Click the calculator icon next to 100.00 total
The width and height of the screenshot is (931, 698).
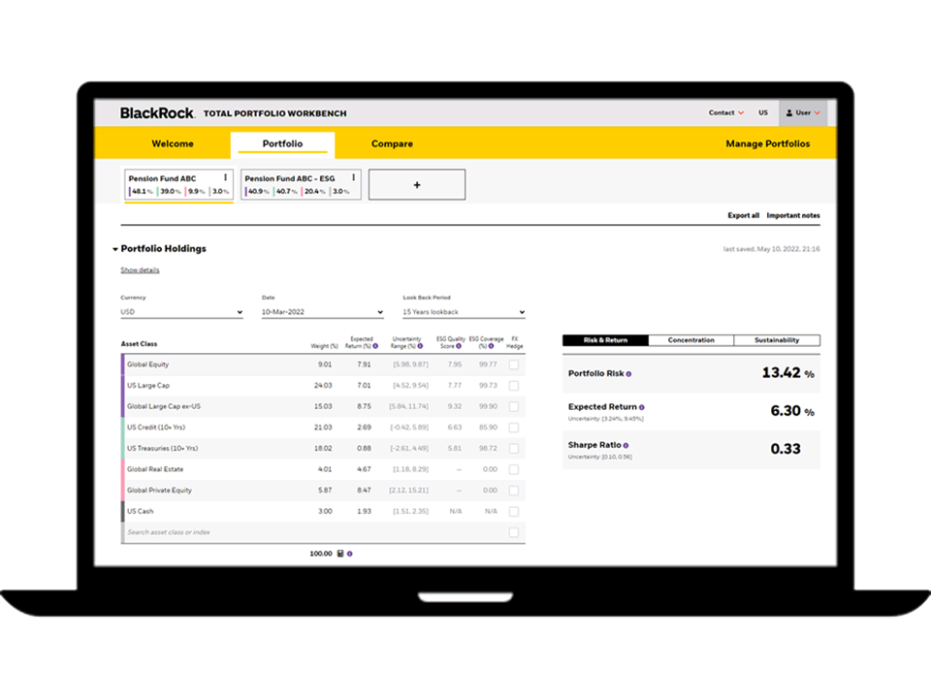[340, 554]
